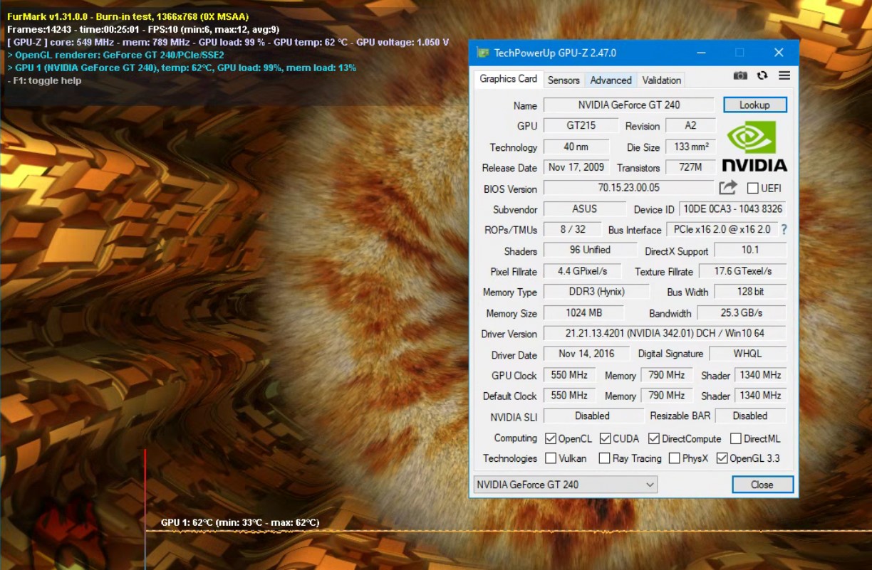Open the GPU-Z hamburger menu
This screenshot has width=872, height=570.
(x=784, y=75)
